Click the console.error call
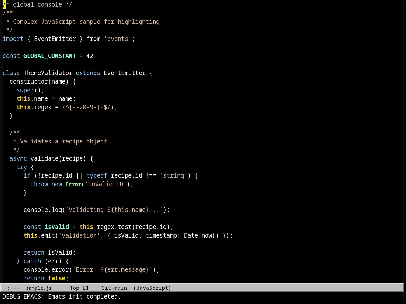Image resolution: width=406 pixels, height=304 pixels. (46, 270)
